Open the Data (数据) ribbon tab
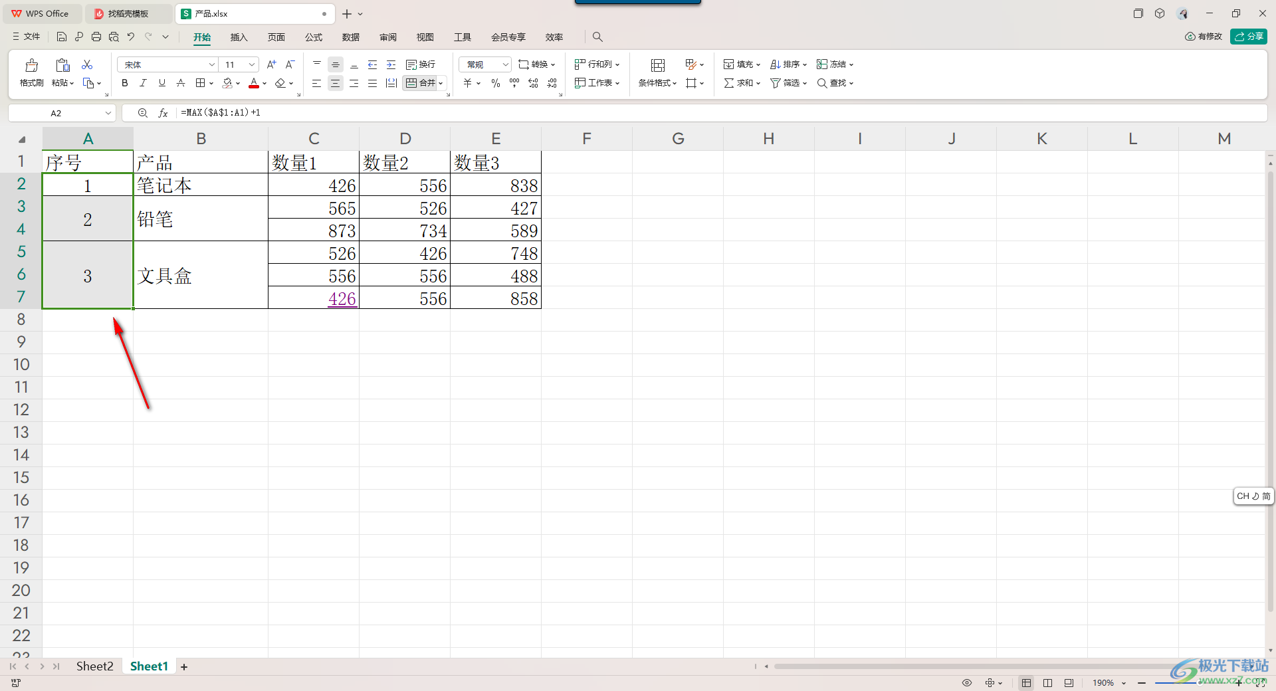1276x691 pixels. click(x=351, y=37)
